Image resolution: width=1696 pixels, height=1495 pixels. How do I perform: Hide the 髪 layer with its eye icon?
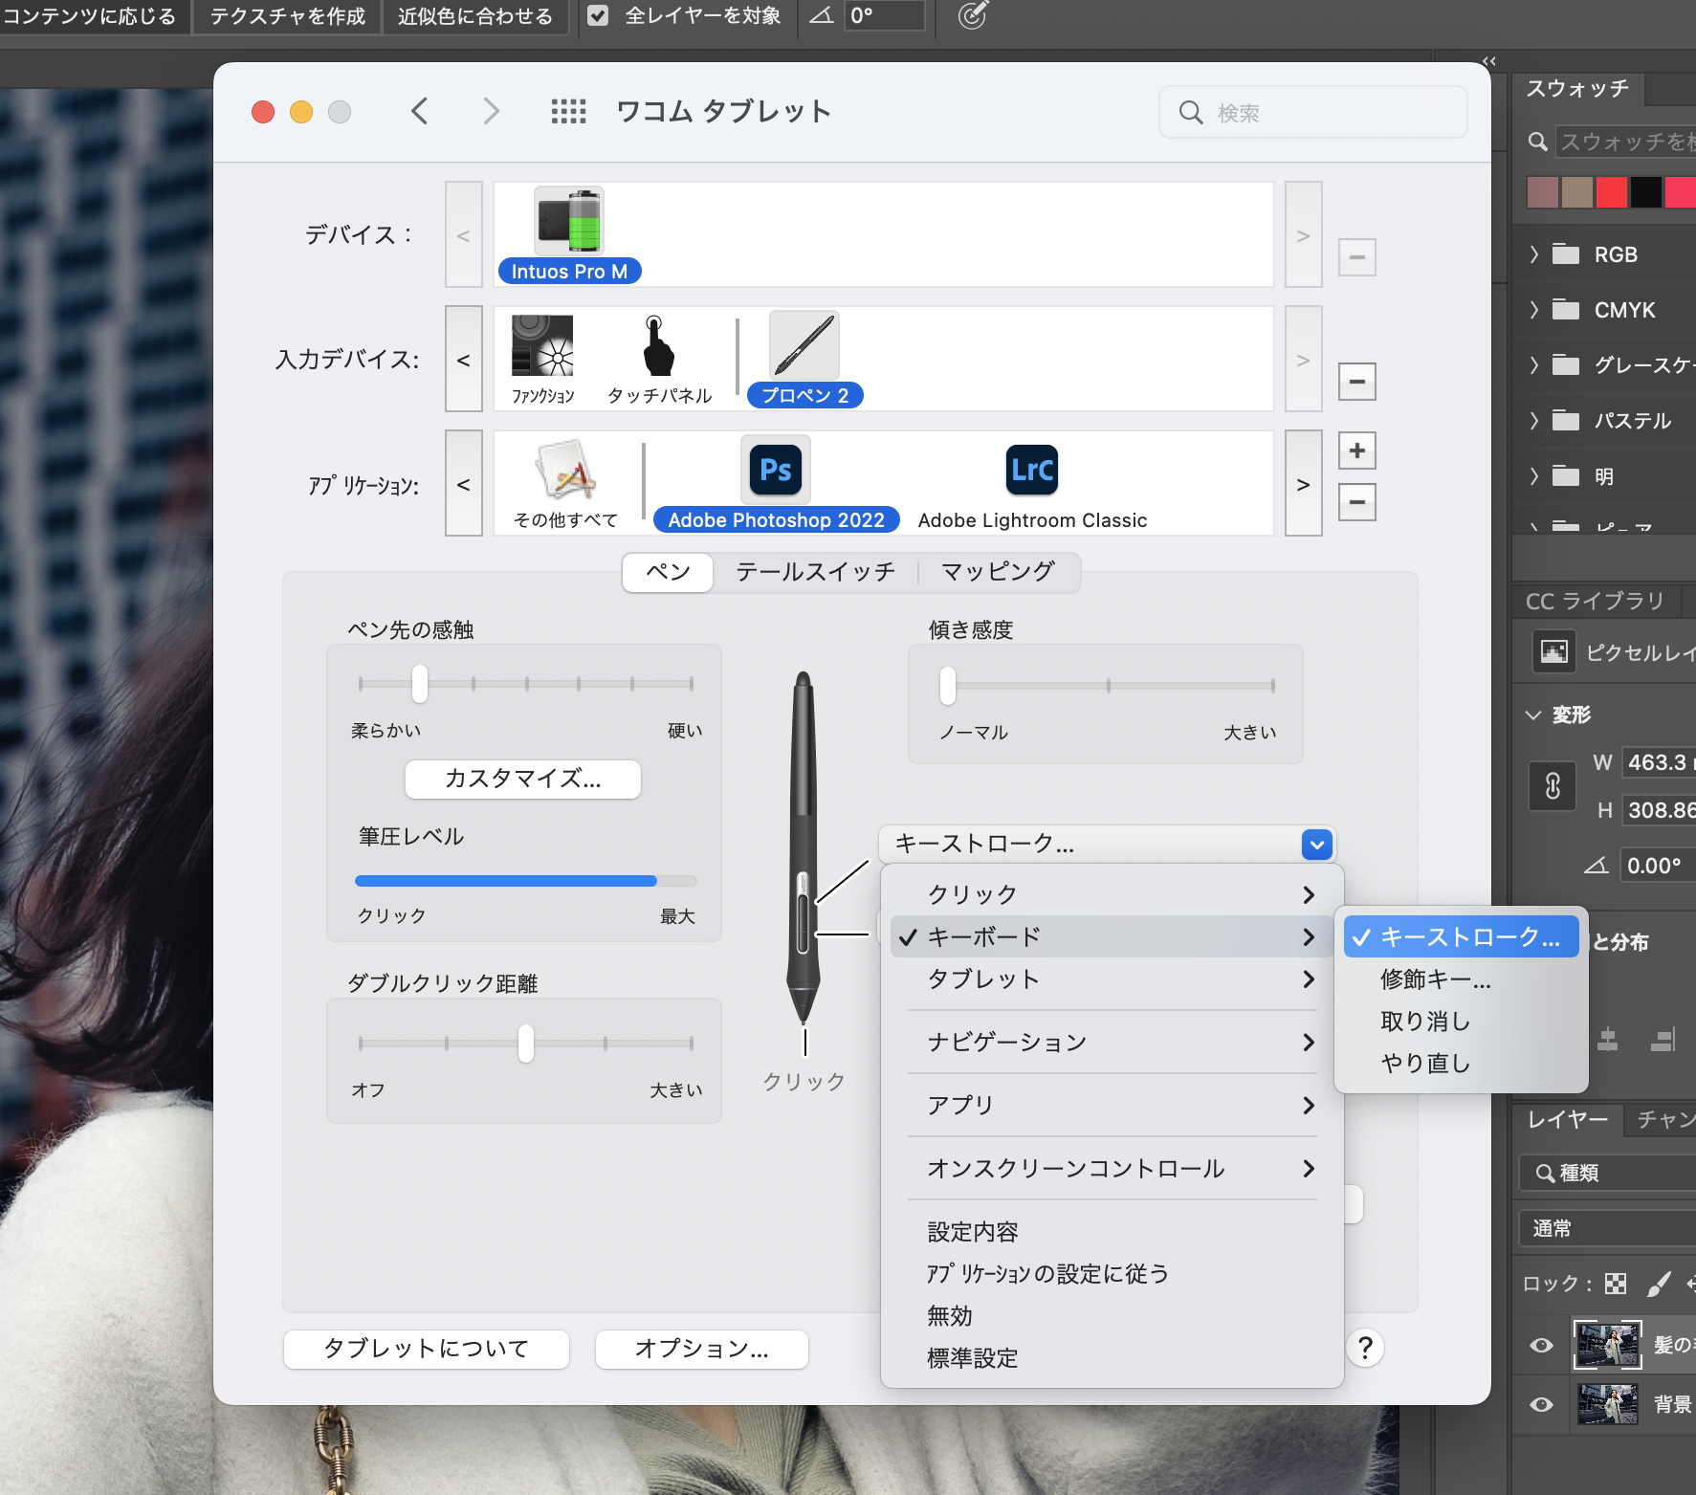(1541, 1345)
